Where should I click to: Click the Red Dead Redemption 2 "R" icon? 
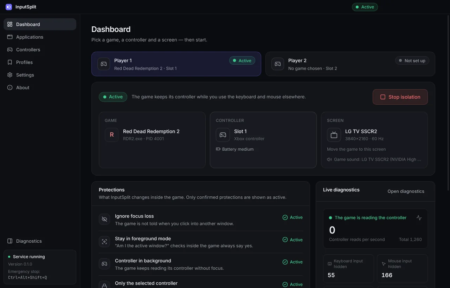pos(112,135)
